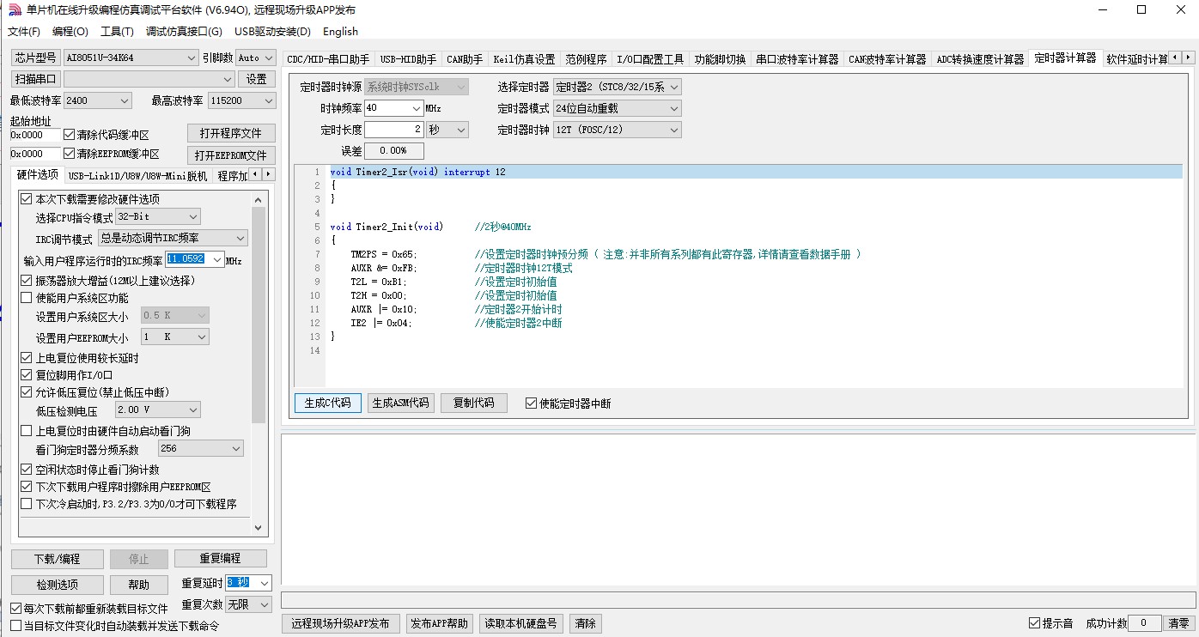Click the Download/Program button
Screen dimensions: 1199x637
57,559
